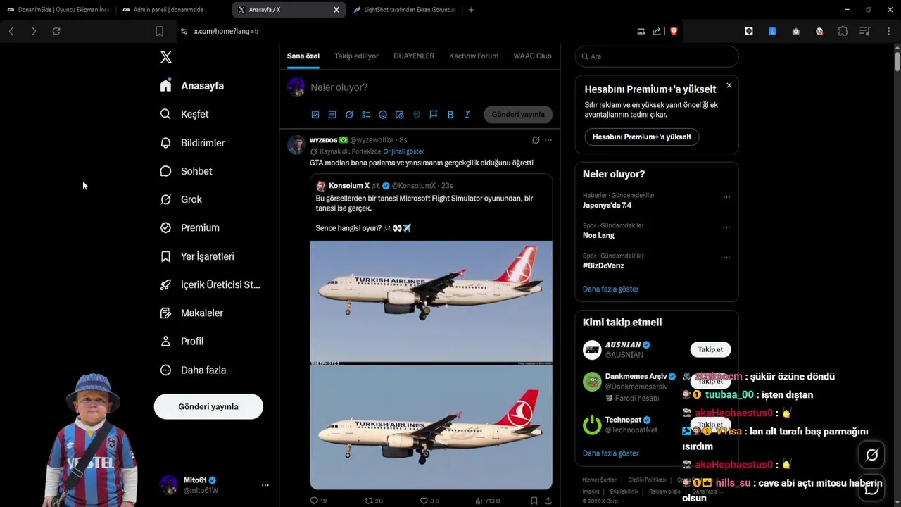
Task: Open Yer İşaretleri bookmarks
Action: click(196, 256)
